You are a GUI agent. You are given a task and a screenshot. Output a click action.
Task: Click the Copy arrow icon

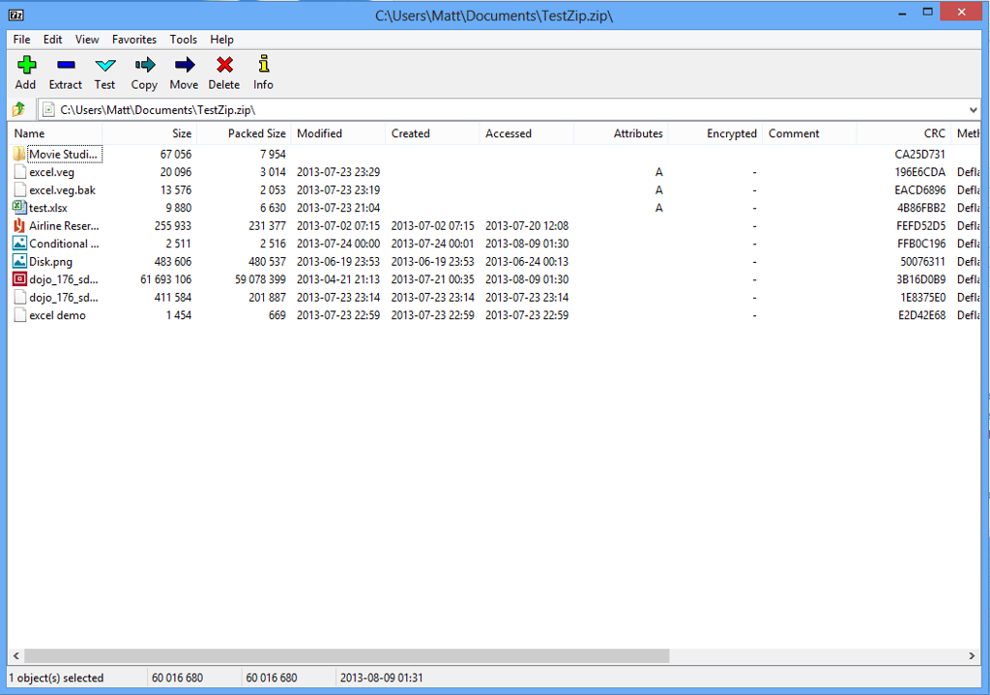[145, 65]
